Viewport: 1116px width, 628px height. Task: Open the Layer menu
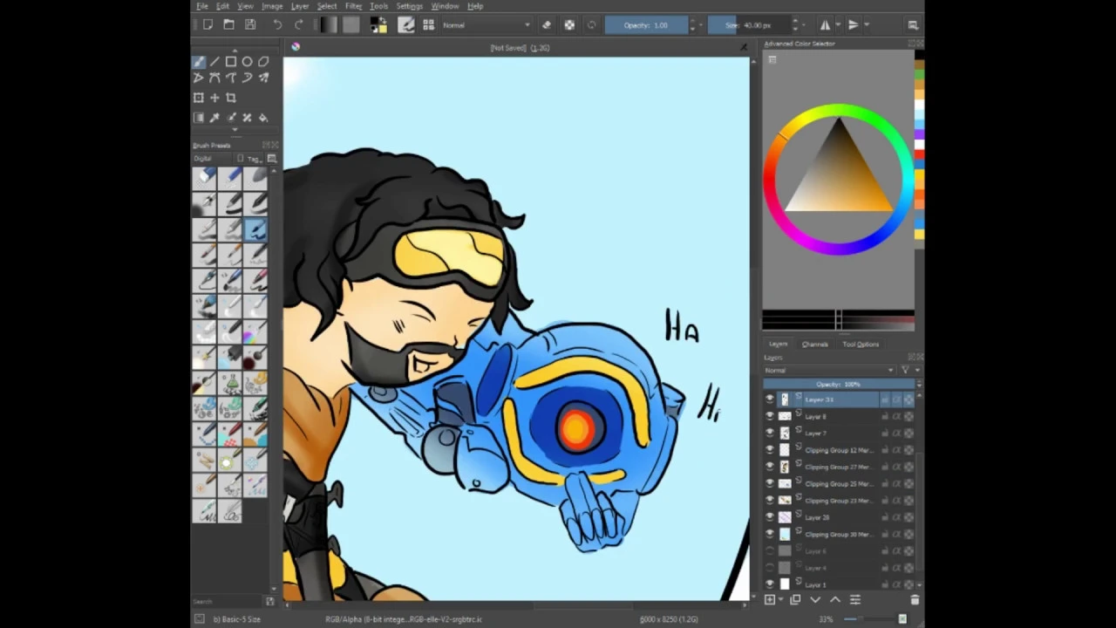(x=300, y=6)
